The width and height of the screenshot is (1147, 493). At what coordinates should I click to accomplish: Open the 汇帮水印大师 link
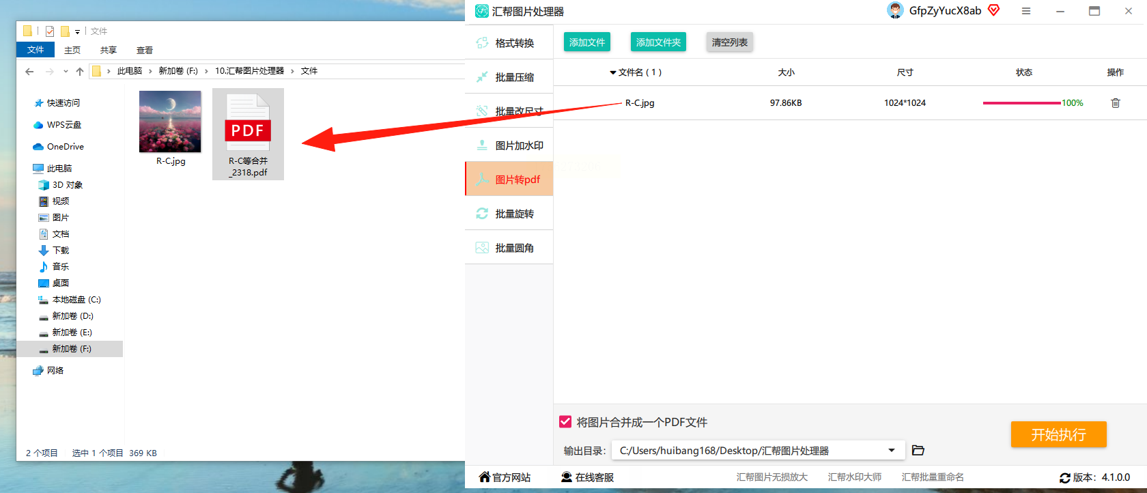pos(854,477)
